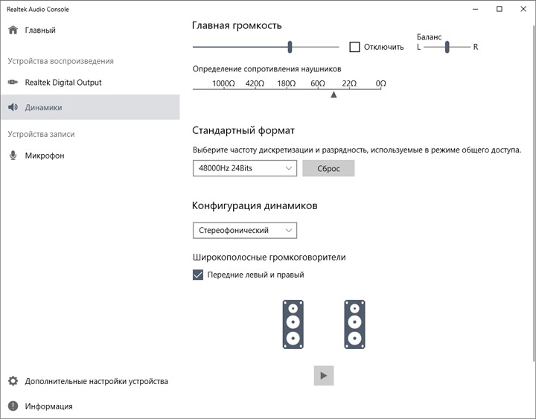536x419 pixels.
Task: Enable the Отключить mute checkbox
Action: (x=355, y=47)
